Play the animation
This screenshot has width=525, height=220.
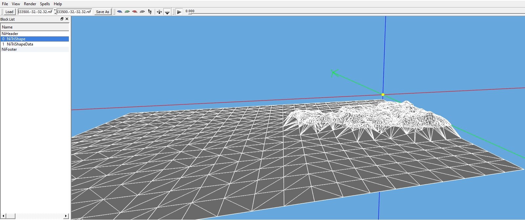point(179,12)
